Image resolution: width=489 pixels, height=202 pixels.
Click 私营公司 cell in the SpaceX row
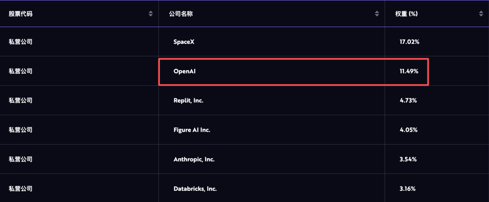[20, 42]
